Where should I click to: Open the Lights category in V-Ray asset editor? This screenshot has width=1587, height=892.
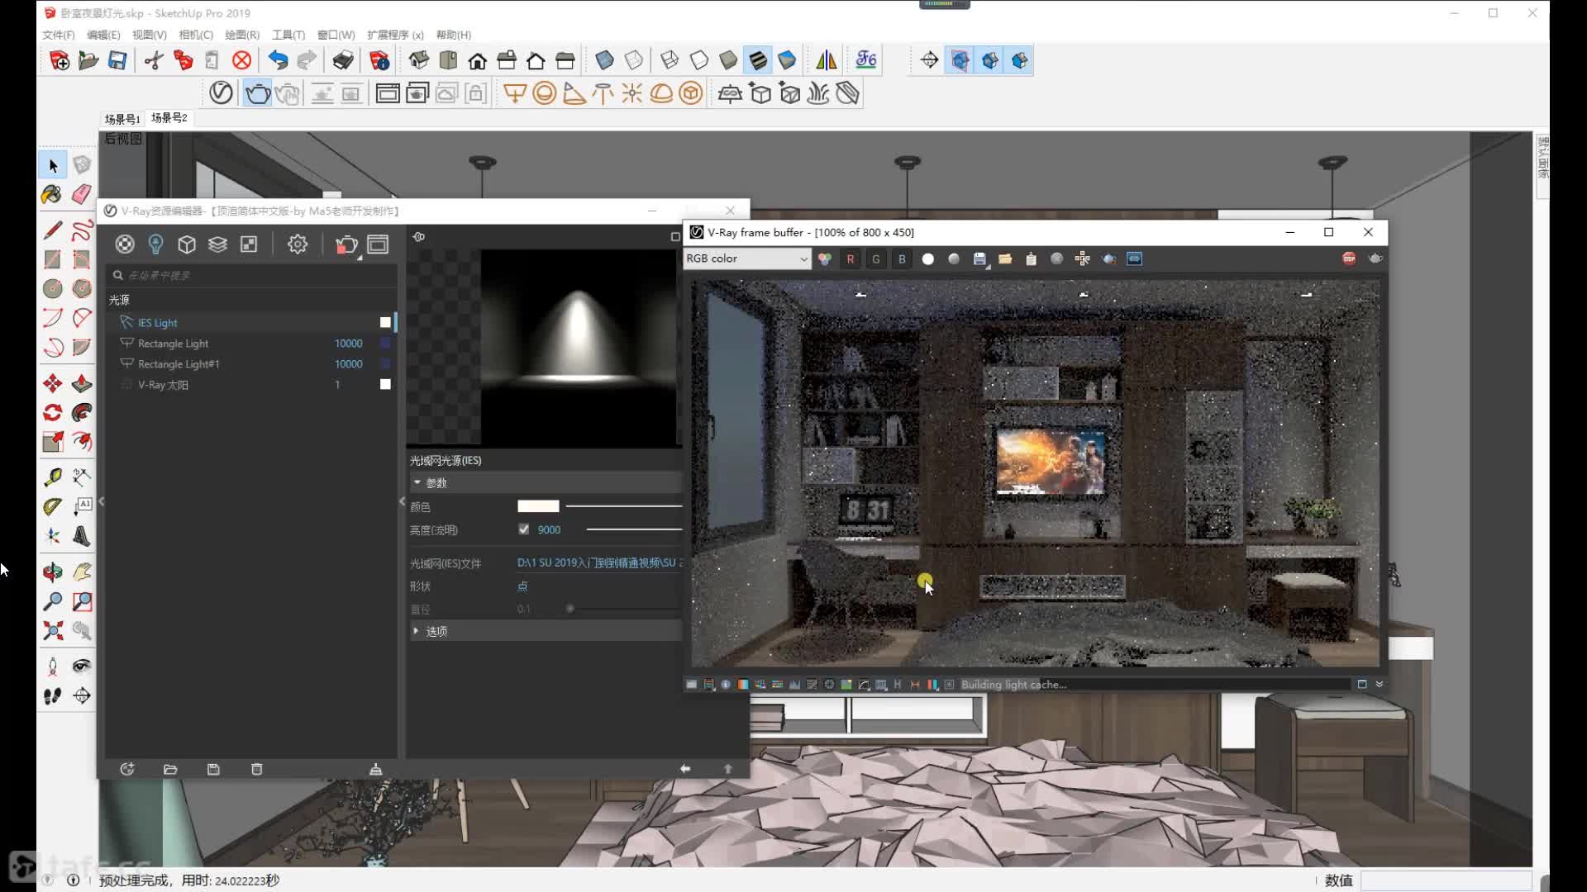155,244
